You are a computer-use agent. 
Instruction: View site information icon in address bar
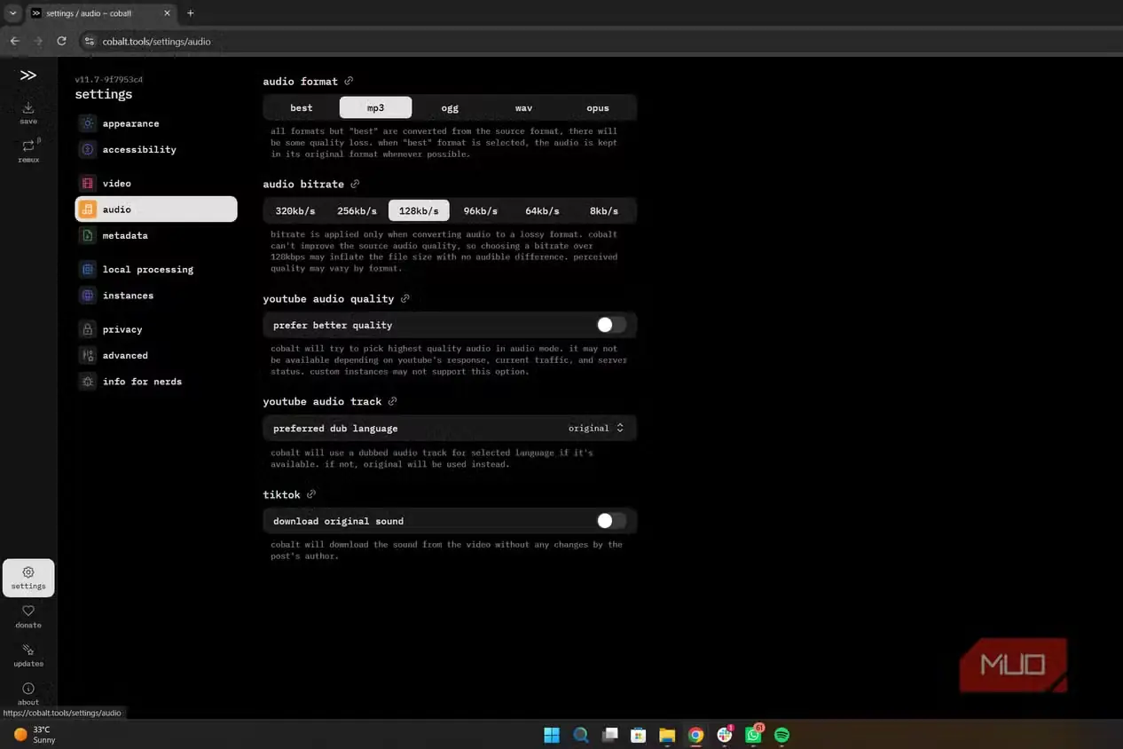(89, 41)
